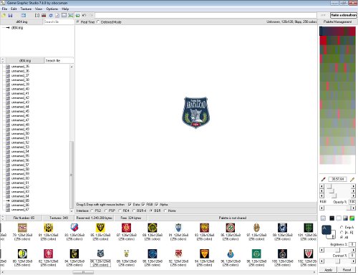Screen dimensions: 358x275
Task: Click the Opacity slider handle
Action: click(x=349, y=208)
